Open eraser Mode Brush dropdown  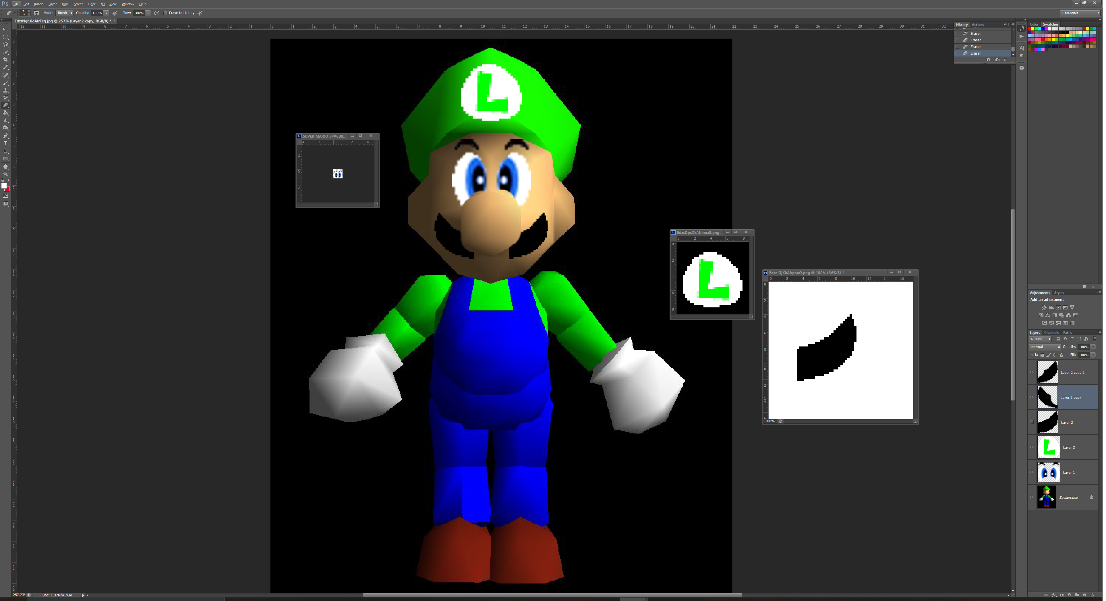coord(64,13)
